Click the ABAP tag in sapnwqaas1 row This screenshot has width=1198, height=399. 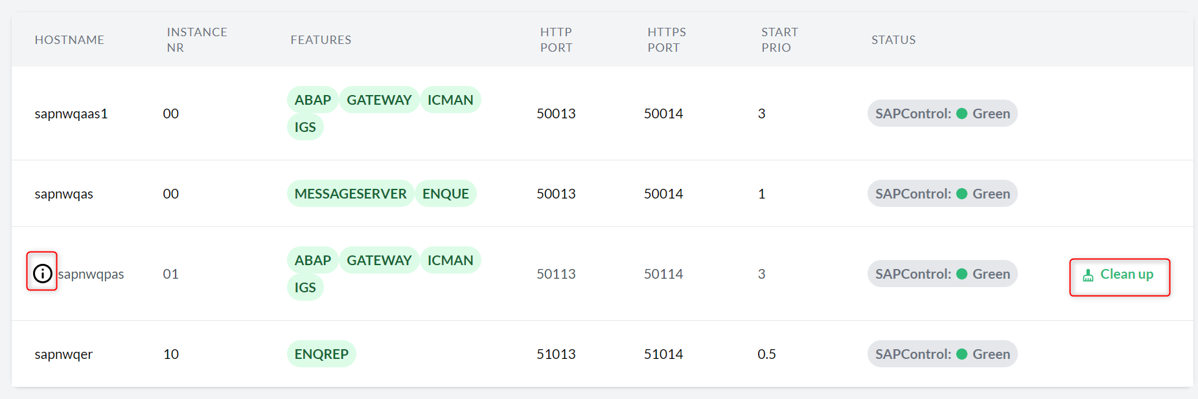pyautogui.click(x=312, y=100)
